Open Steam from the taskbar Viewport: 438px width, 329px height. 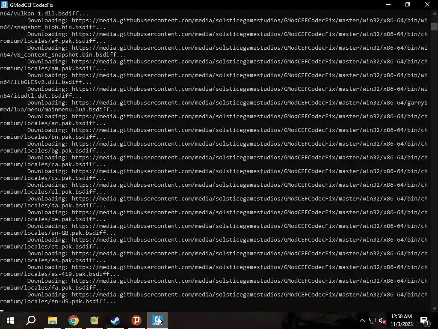[x=115, y=320]
